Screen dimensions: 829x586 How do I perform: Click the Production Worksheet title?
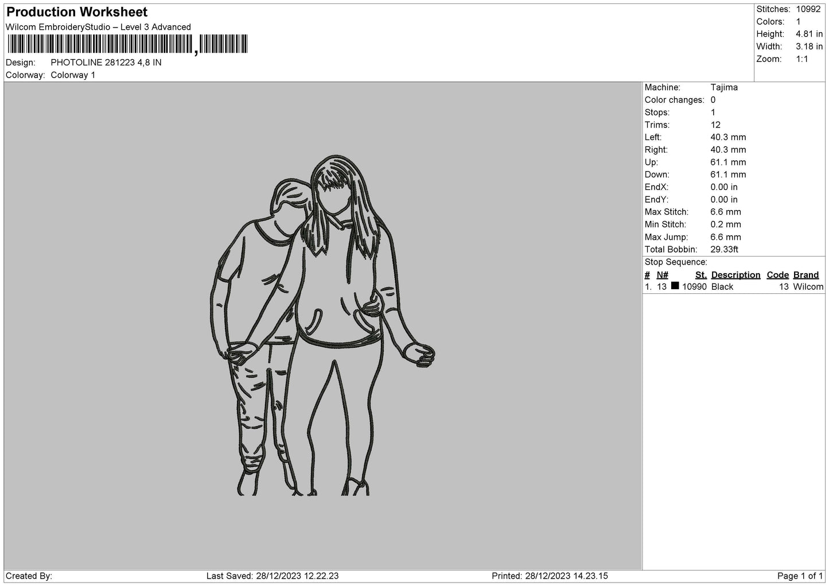tap(77, 12)
